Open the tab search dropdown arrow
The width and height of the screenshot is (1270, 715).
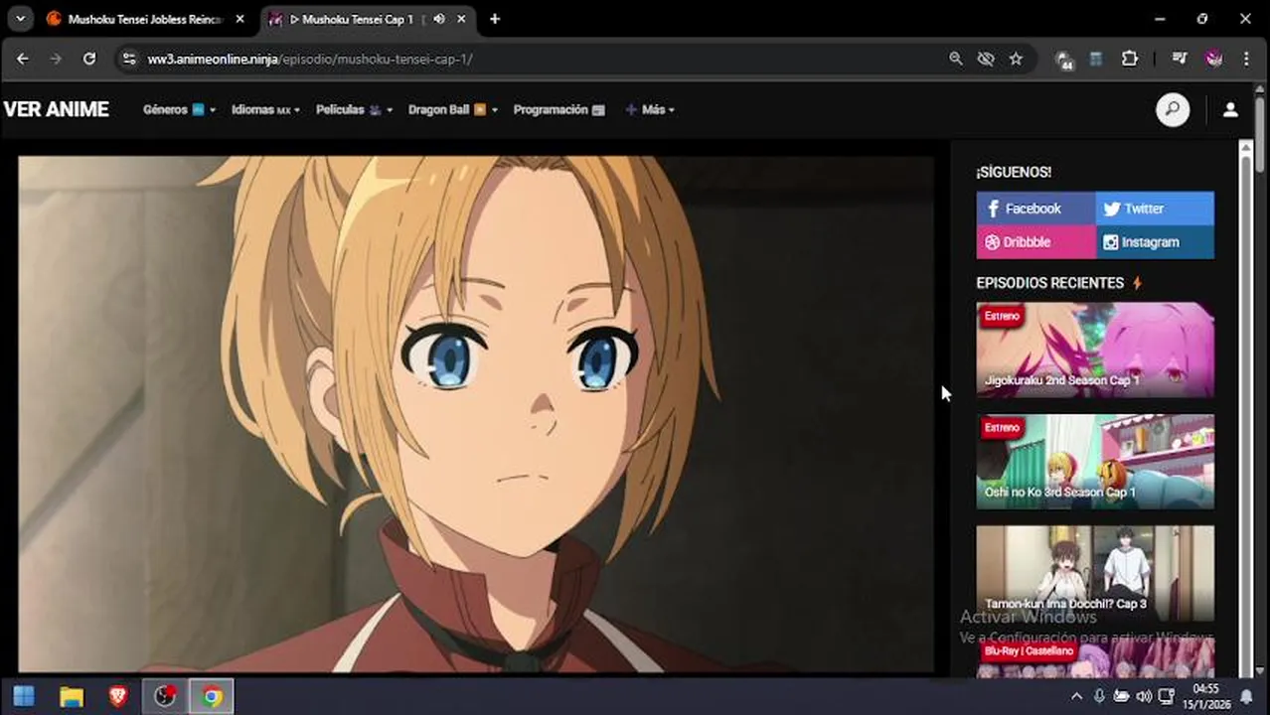20,19
